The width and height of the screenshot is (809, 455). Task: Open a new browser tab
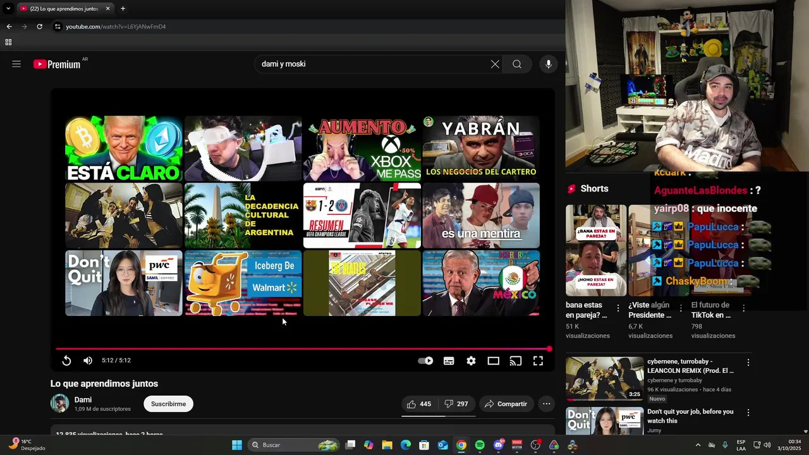point(123,9)
